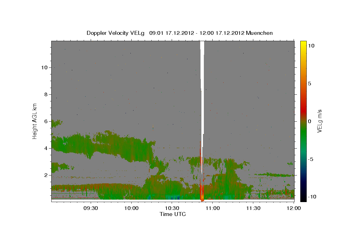Click the 10:00 time tick label
364x242 pixels.
(131, 208)
